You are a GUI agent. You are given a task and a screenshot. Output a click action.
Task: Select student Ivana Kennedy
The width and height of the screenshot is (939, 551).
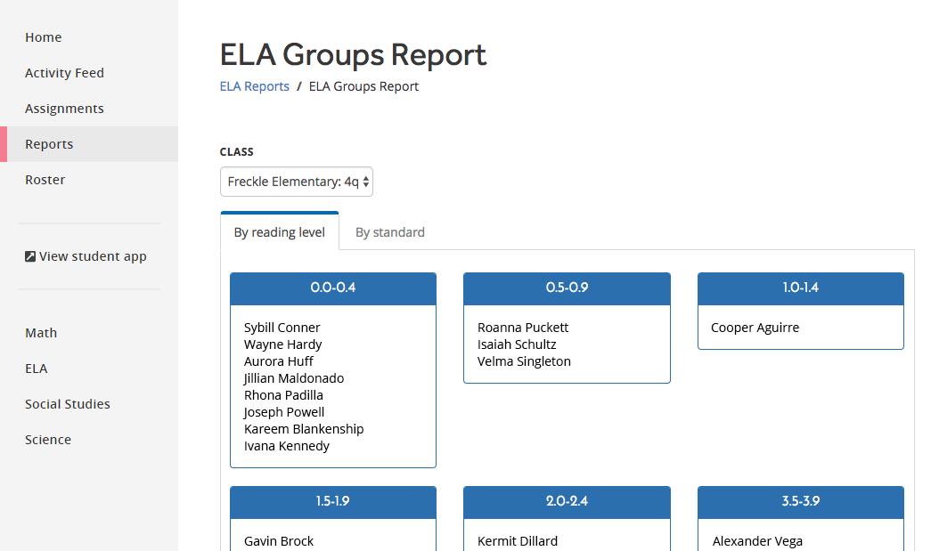point(286,446)
